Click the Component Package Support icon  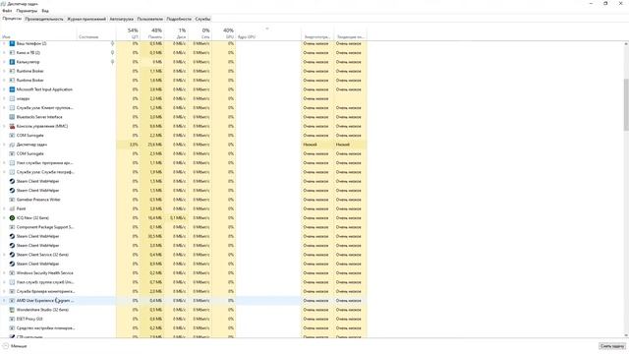(x=12, y=227)
